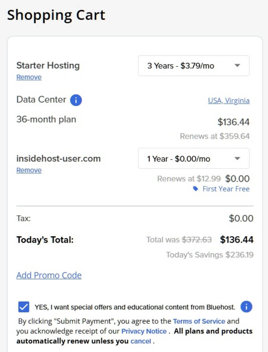The height and width of the screenshot is (352, 268).
Task: Click the Today's Total amount $136.44
Action: tap(236, 240)
